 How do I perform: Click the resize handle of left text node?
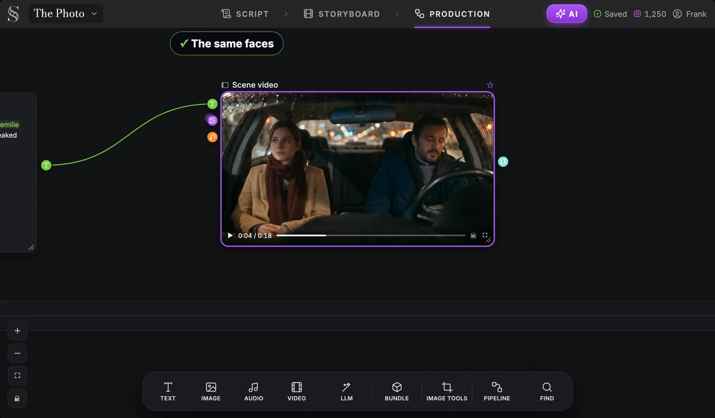(31, 247)
